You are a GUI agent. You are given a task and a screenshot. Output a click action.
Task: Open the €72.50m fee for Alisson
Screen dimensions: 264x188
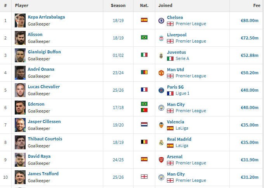(249, 38)
